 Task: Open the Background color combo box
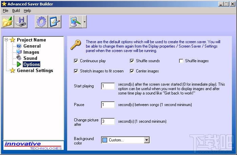(125, 140)
